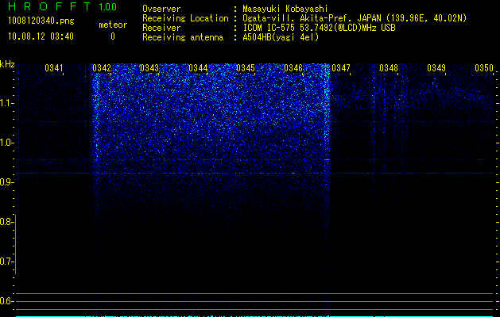Click the 0342 time marker
This screenshot has width=500, height=317.
point(102,68)
